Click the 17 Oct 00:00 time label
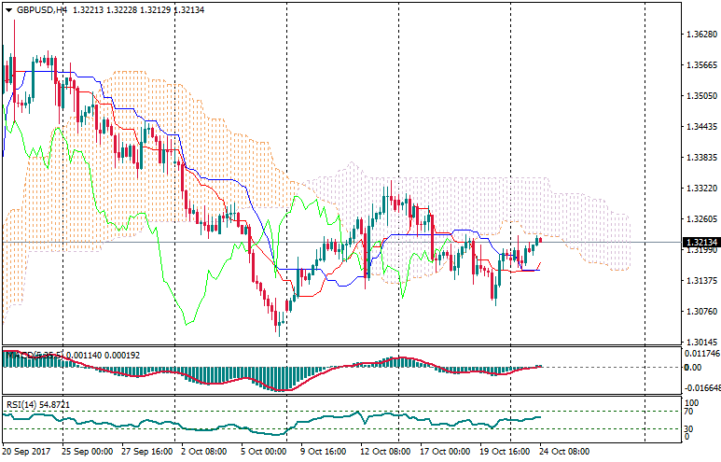This screenshot has height=462, width=721. coord(445,451)
